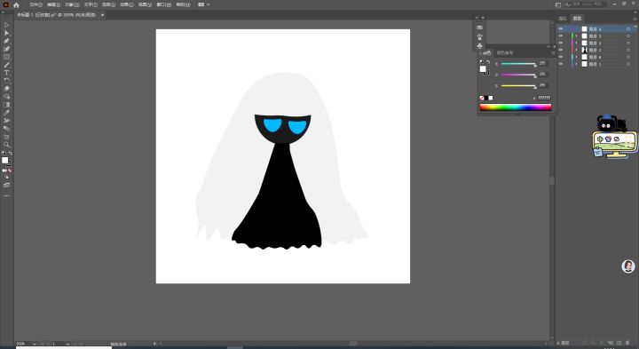Screen dimensions: 639x349
Task: Open the 帮助(H) menu
Action: [x=183, y=5]
